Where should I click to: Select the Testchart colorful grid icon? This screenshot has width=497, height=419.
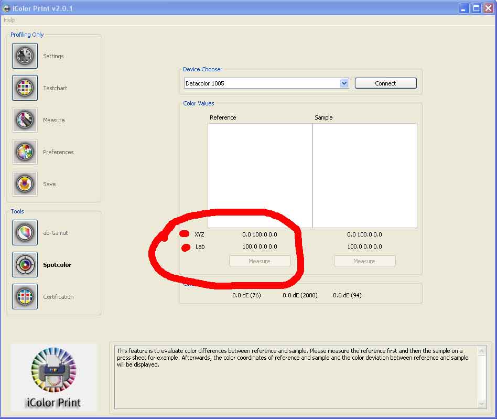(25, 88)
